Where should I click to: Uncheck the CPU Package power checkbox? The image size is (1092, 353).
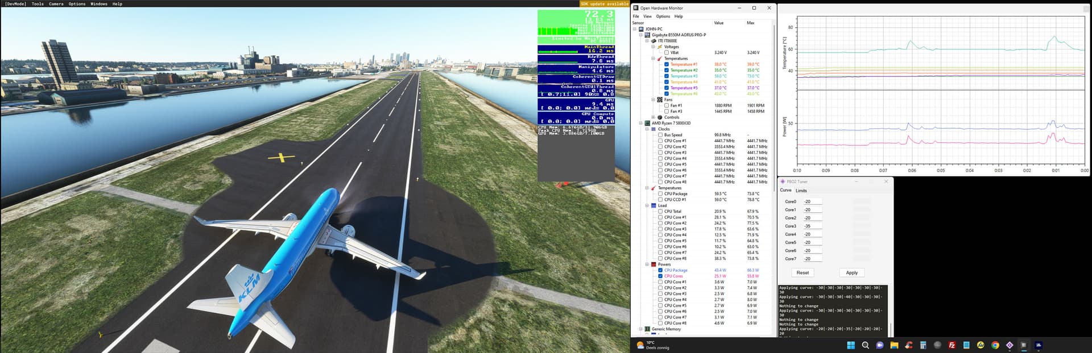coord(660,270)
